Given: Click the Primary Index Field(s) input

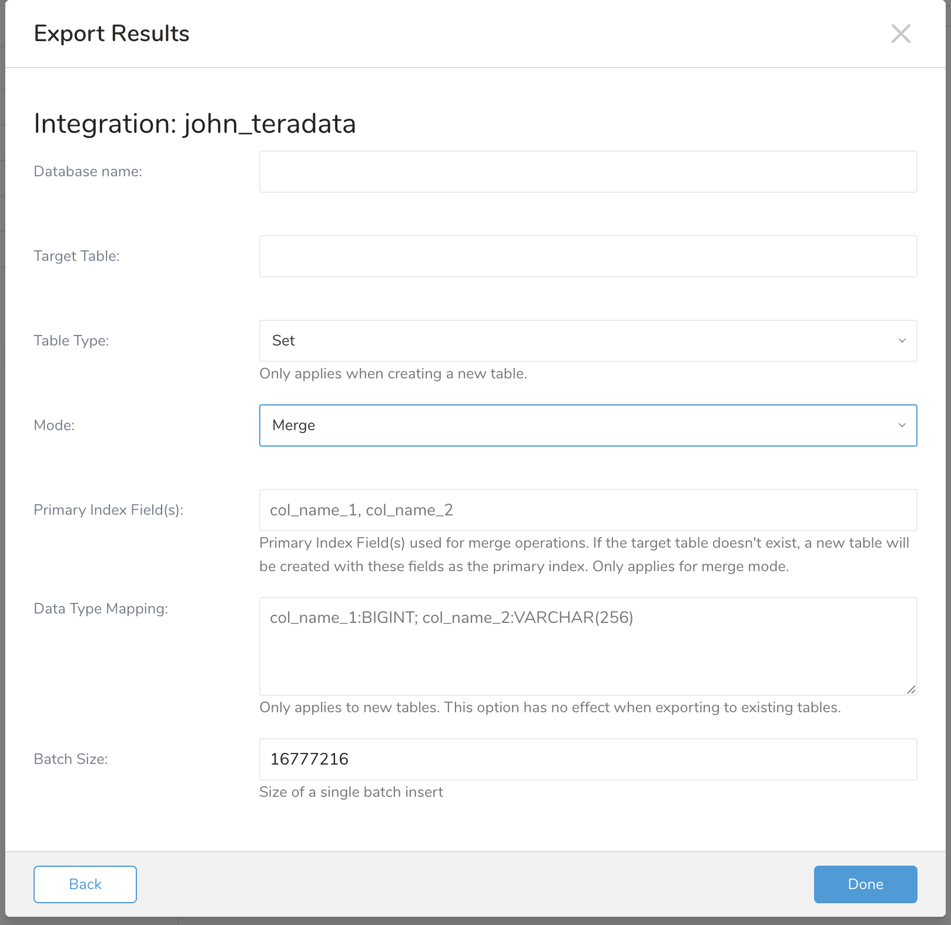Looking at the screenshot, I should click(x=588, y=510).
